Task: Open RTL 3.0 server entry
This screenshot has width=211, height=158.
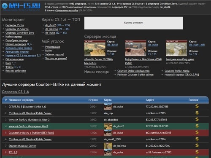Action: click(x=13, y=153)
